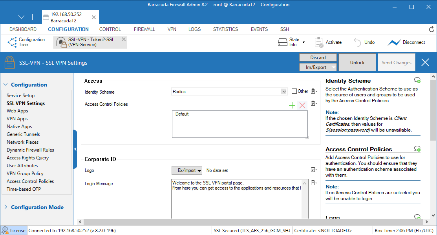
Task: Expand the State Info dropdown arrow
Action: (304, 42)
